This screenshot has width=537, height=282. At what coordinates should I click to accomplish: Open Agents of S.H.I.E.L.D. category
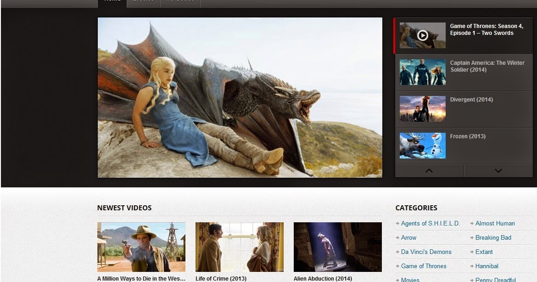coord(430,223)
